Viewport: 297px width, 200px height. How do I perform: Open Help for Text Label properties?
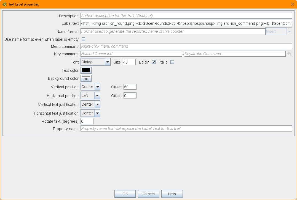[172, 194]
